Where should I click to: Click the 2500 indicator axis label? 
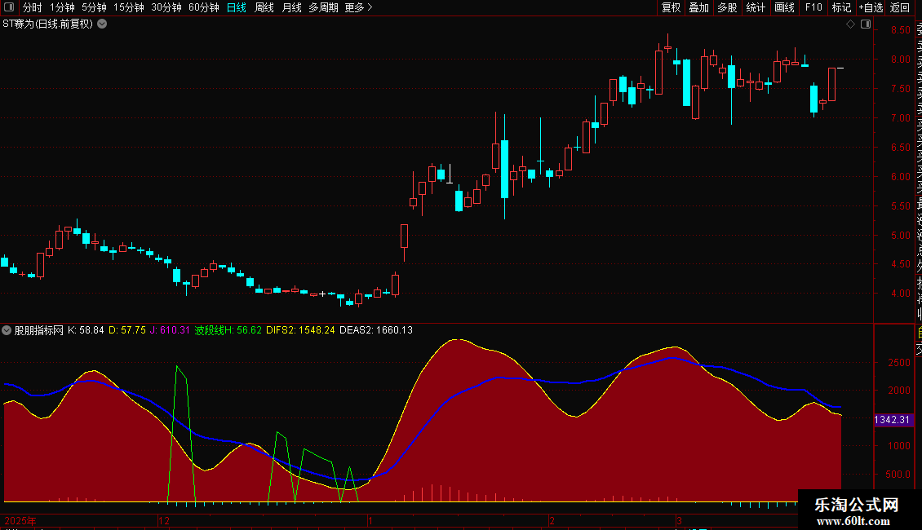(899, 363)
